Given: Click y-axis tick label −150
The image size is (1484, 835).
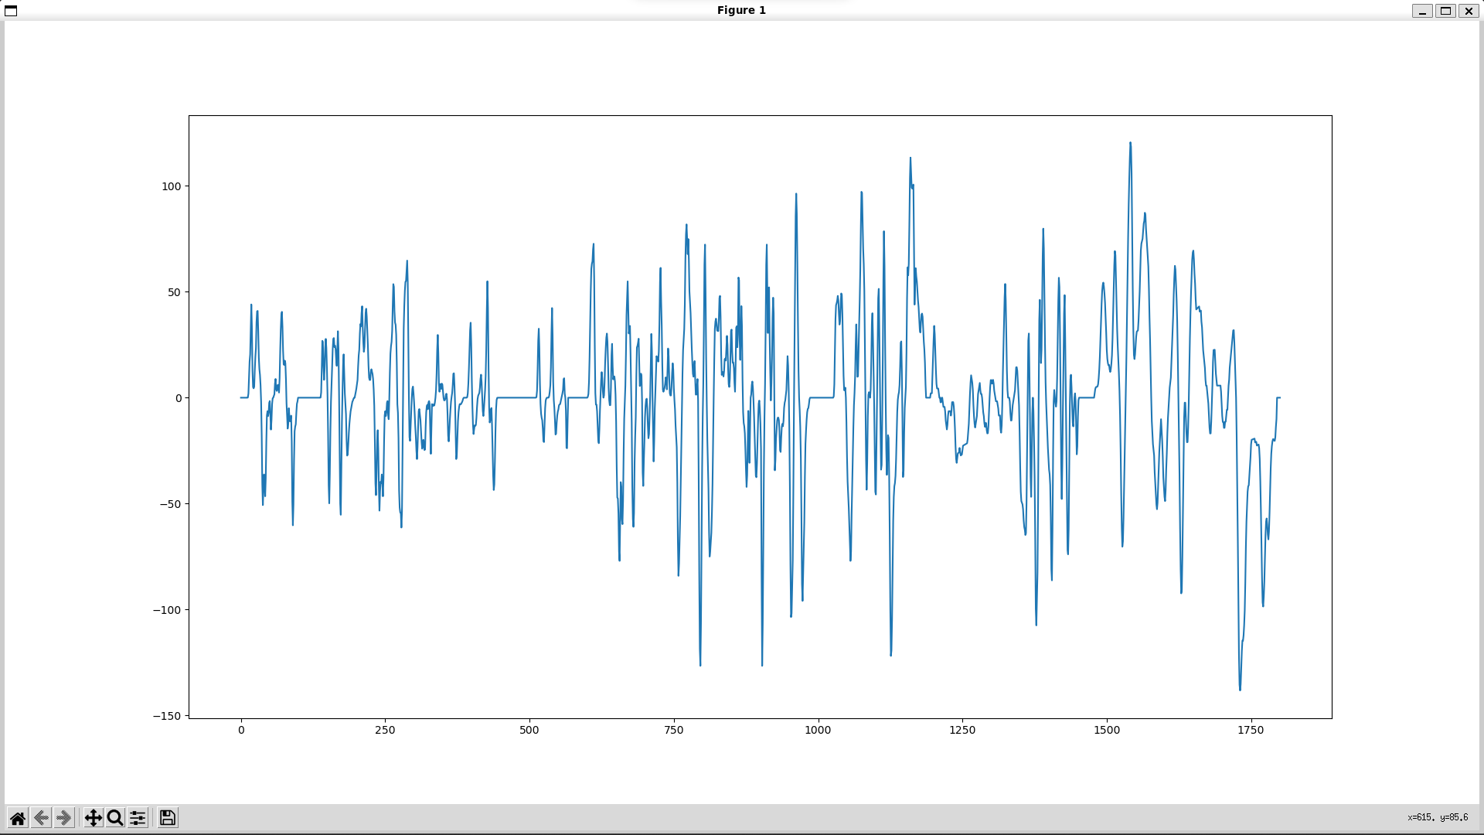Looking at the screenshot, I should (x=167, y=716).
